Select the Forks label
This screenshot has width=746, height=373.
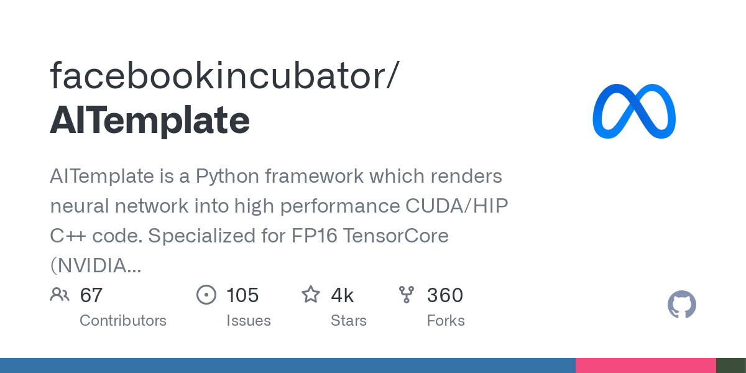pyautogui.click(x=446, y=321)
